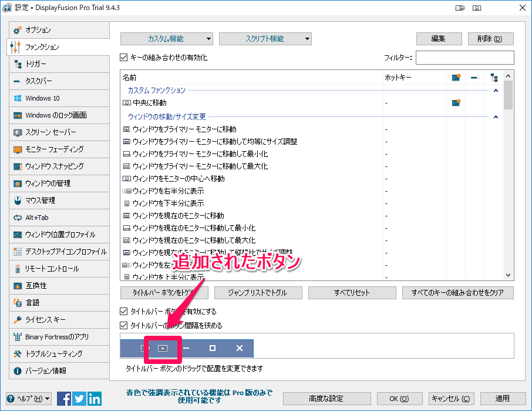Click the ライセンス キー key icon
This screenshot has height=411, width=532.
[18, 320]
